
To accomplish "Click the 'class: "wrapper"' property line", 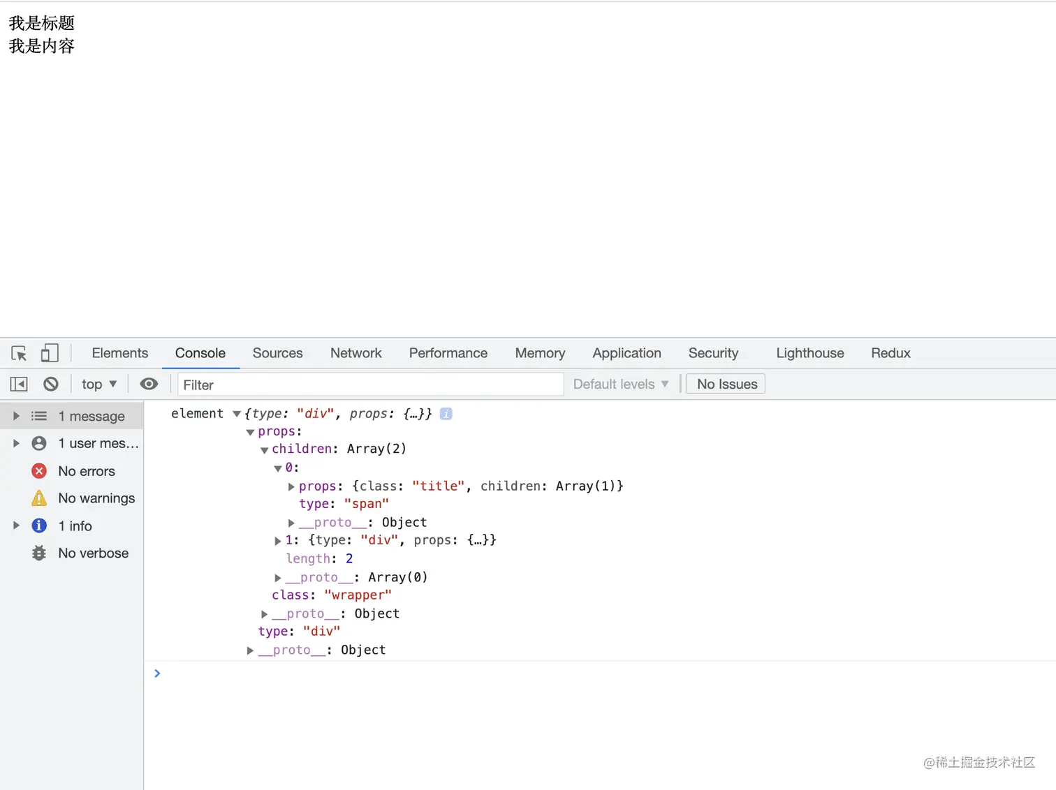I will pyautogui.click(x=332, y=595).
